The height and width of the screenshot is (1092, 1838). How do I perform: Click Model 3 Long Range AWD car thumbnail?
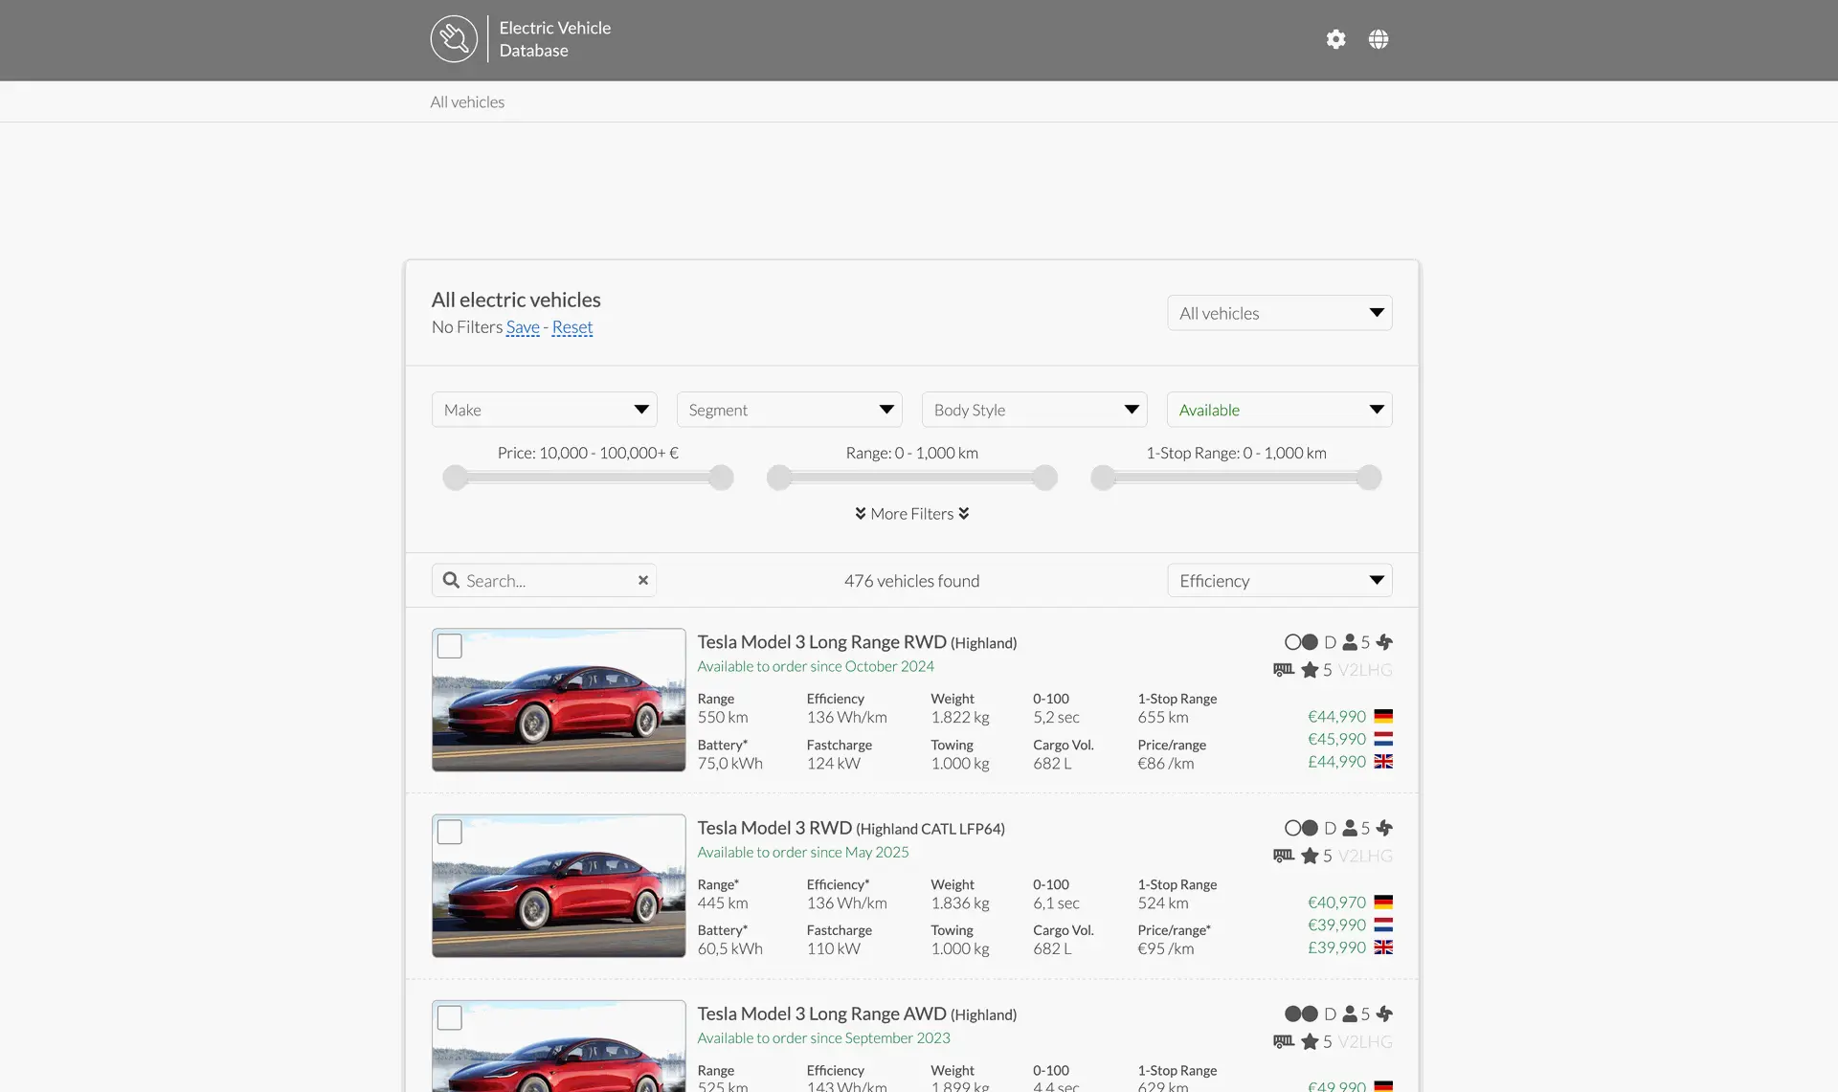click(x=559, y=1046)
